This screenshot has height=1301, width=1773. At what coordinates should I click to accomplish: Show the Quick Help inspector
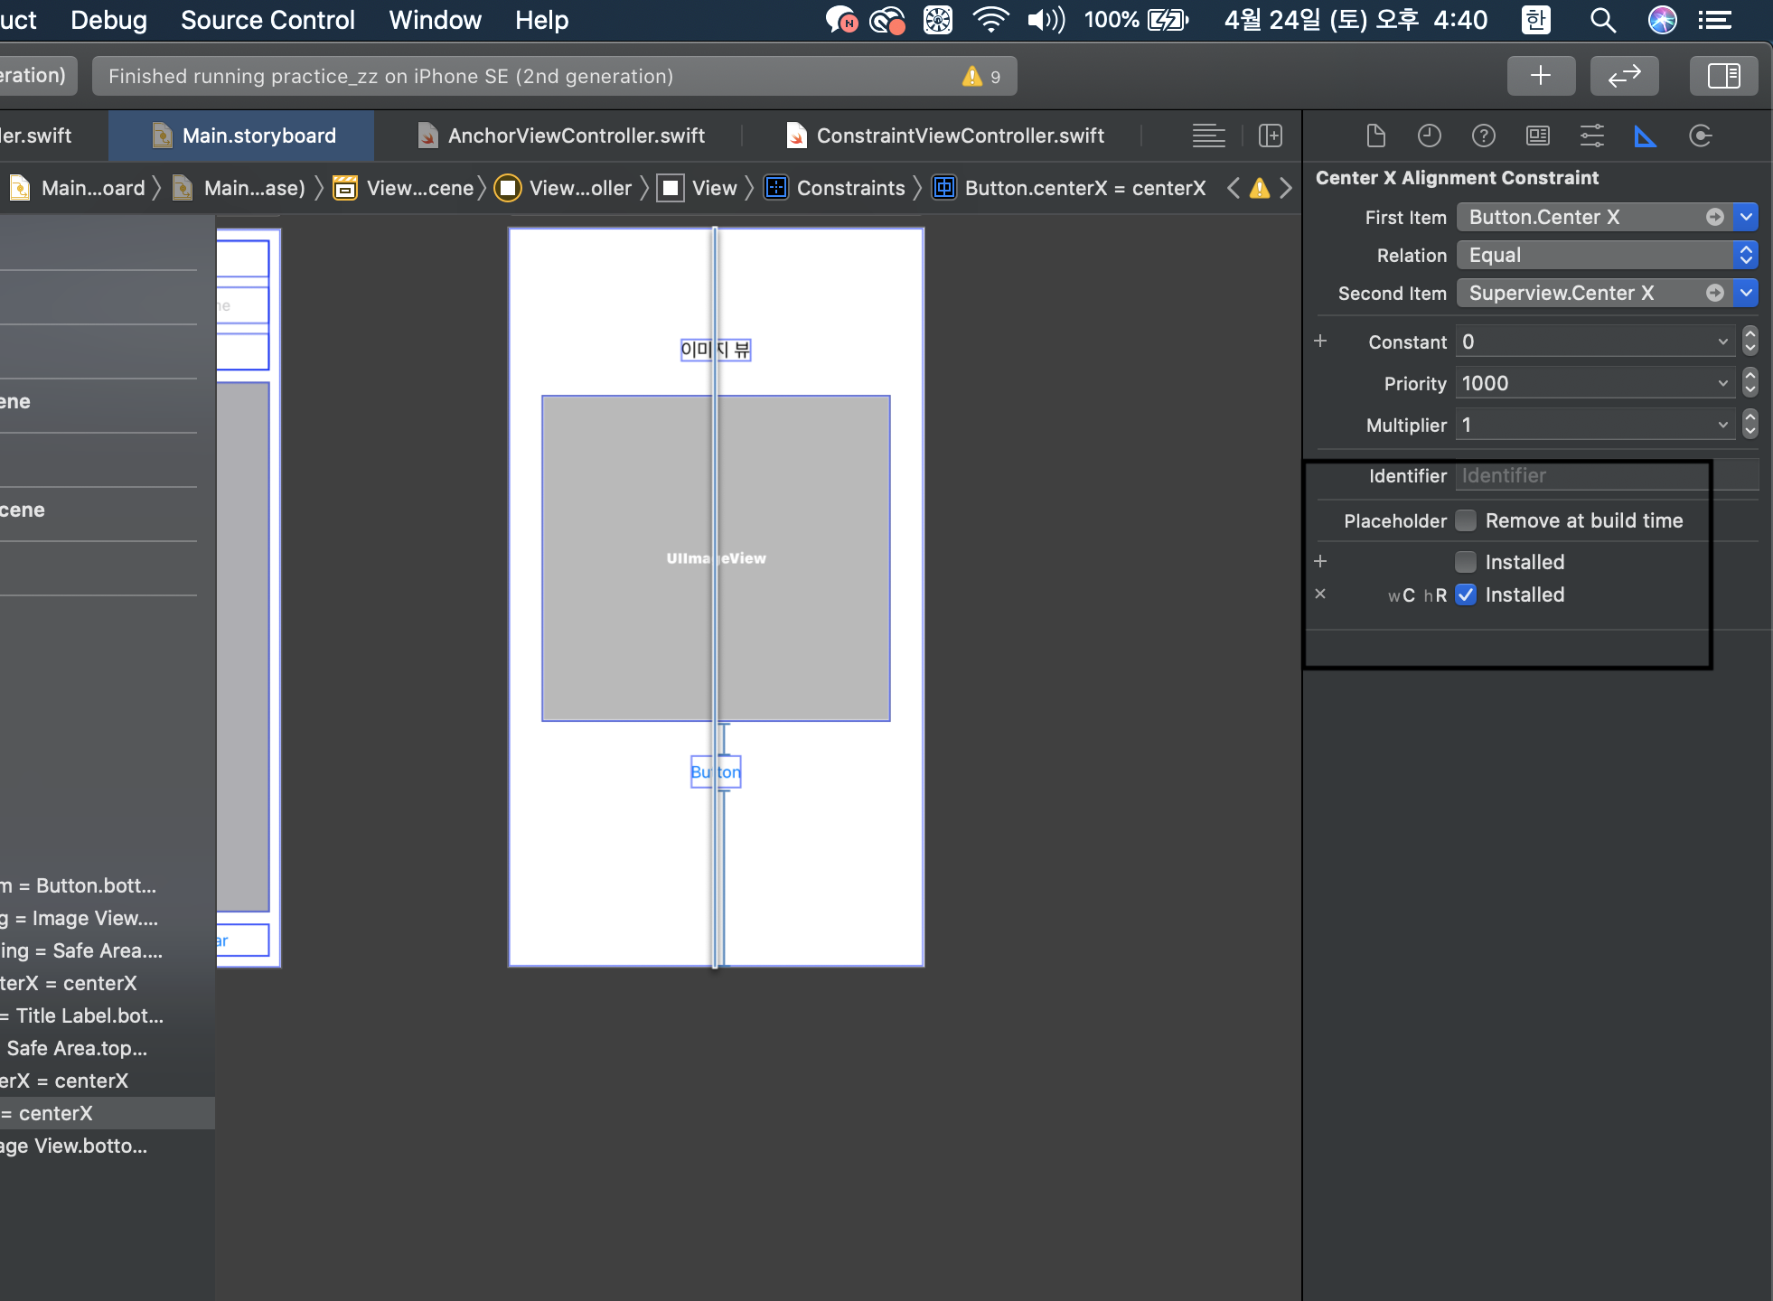1483,136
